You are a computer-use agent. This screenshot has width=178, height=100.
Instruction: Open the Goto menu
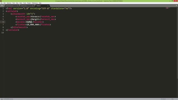click(21, 3)
